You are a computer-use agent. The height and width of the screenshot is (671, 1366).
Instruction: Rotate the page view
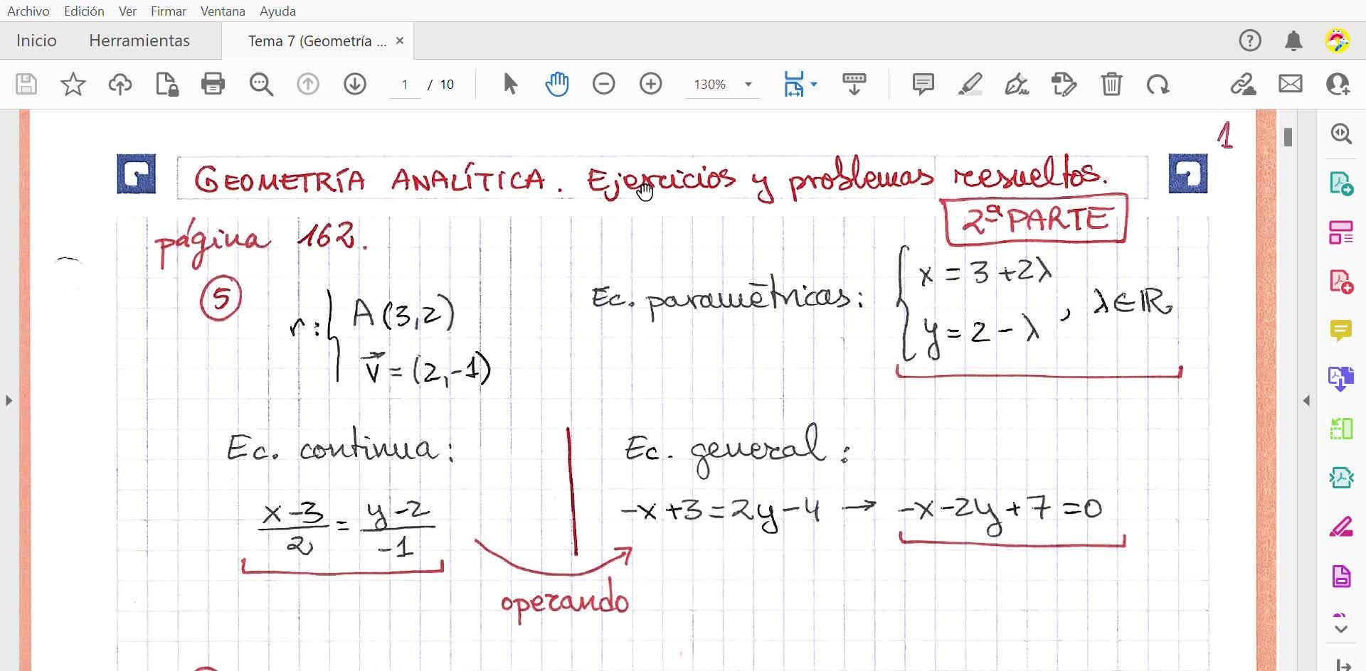[1158, 84]
